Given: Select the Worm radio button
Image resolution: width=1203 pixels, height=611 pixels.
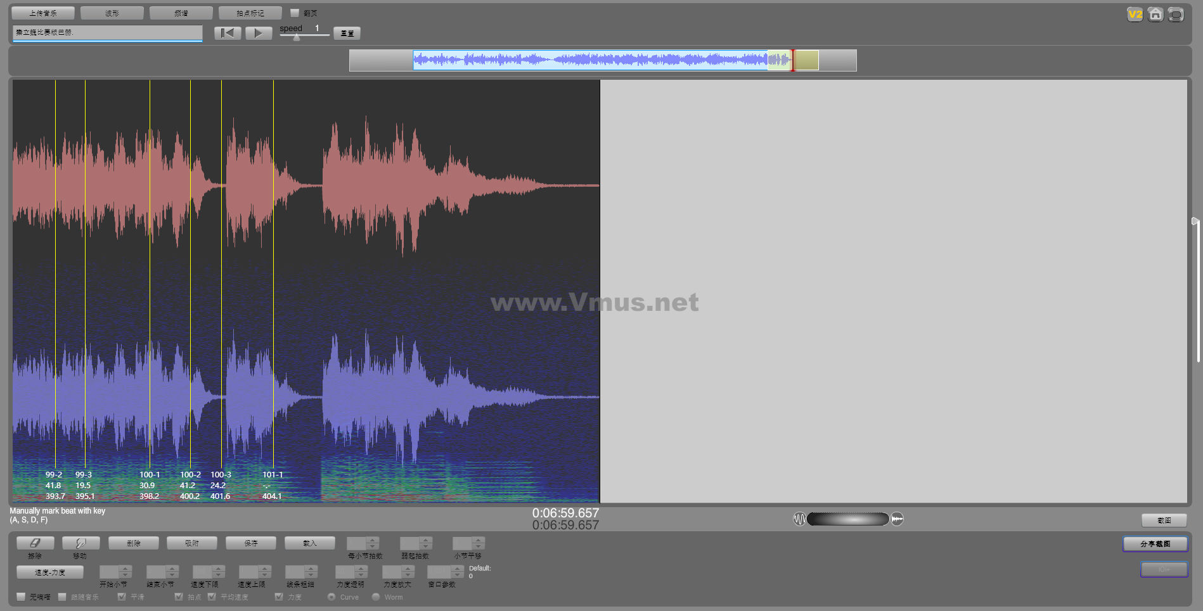Looking at the screenshot, I should (x=376, y=596).
